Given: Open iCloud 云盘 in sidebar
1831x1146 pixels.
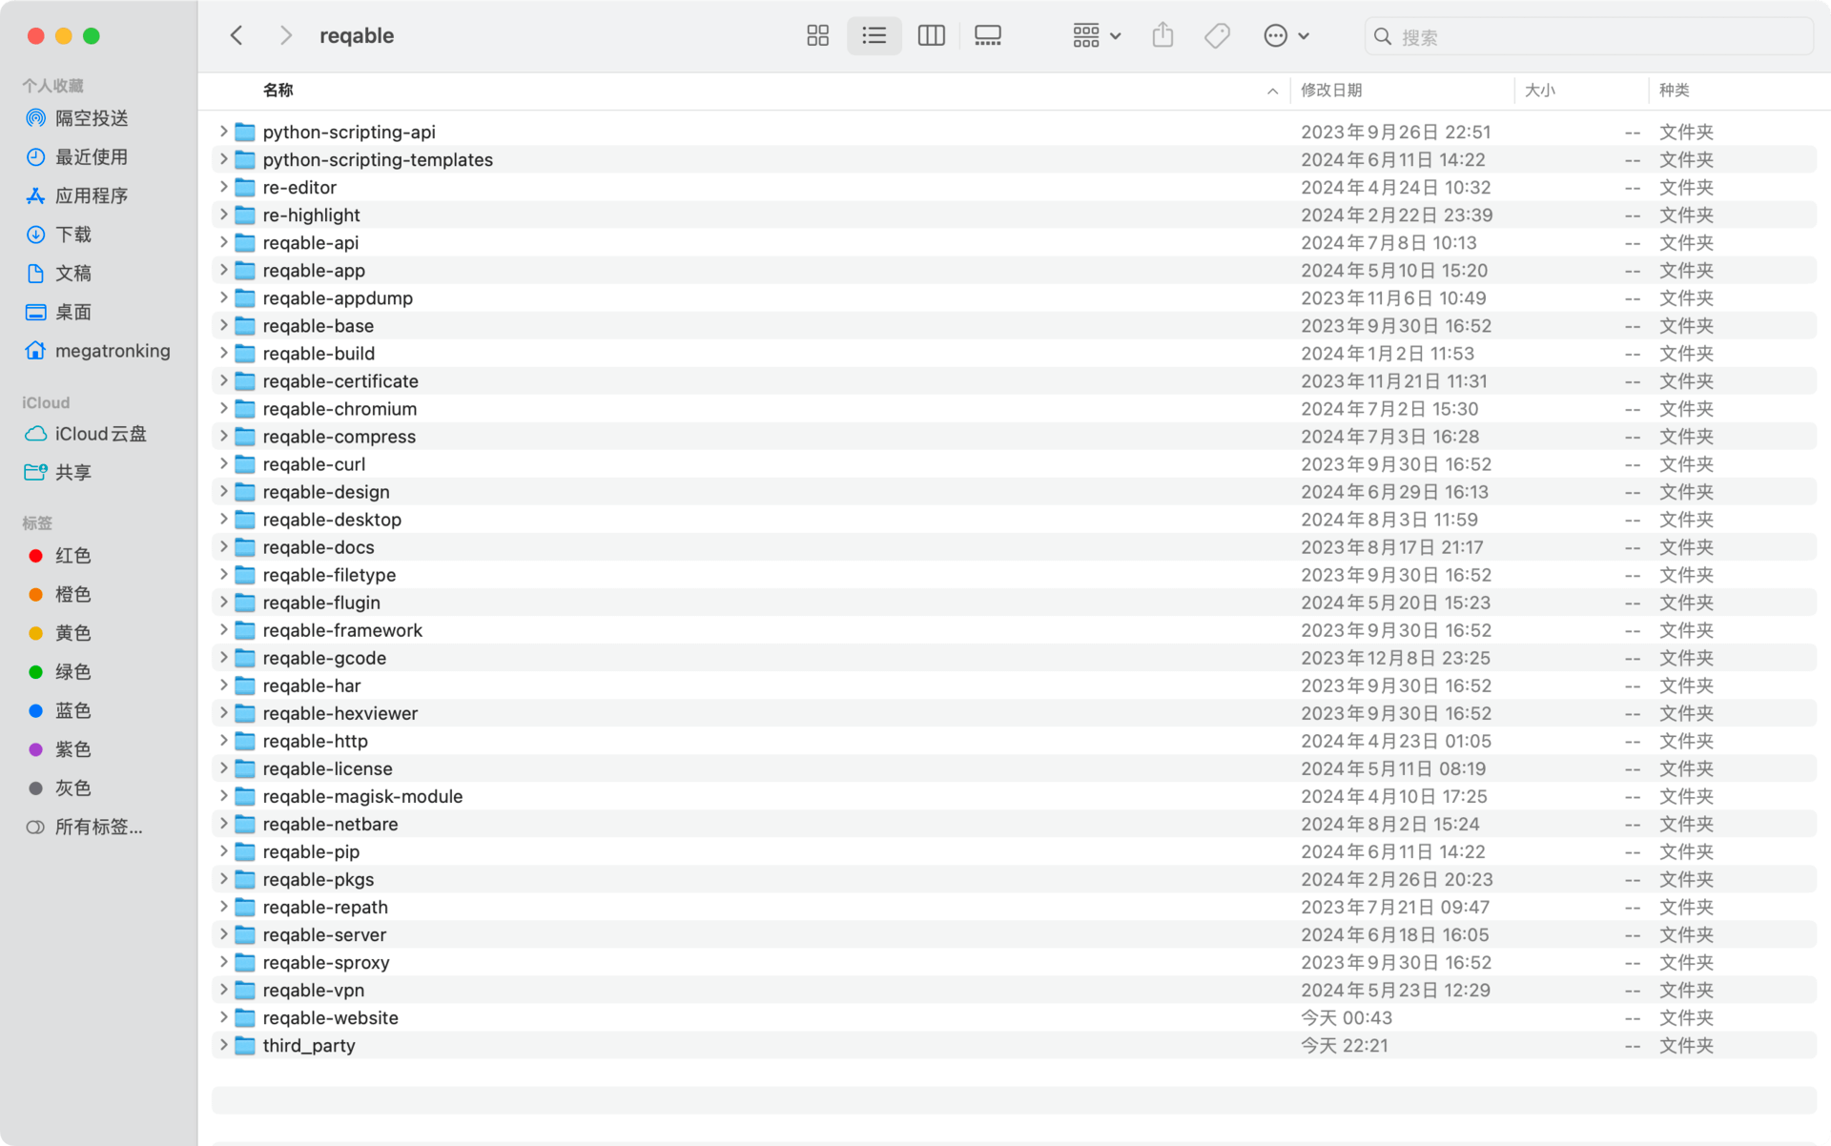Looking at the screenshot, I should point(100,434).
